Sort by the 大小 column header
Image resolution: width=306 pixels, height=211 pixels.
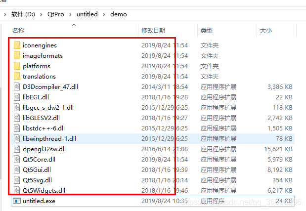tap(266, 31)
